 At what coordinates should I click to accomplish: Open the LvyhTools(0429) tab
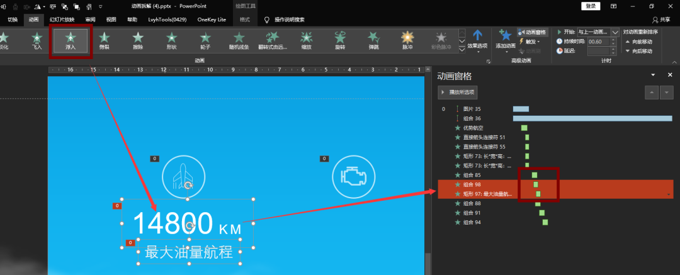pos(167,20)
